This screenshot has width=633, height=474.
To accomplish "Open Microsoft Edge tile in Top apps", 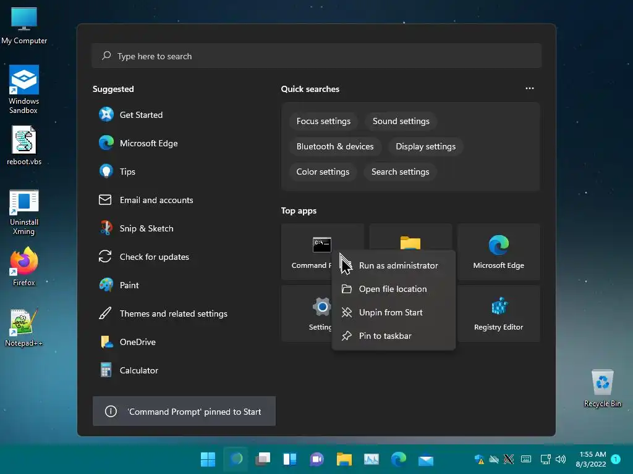I will pyautogui.click(x=499, y=252).
